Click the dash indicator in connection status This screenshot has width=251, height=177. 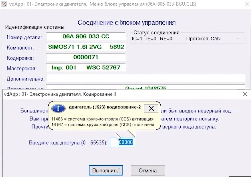(238, 38)
